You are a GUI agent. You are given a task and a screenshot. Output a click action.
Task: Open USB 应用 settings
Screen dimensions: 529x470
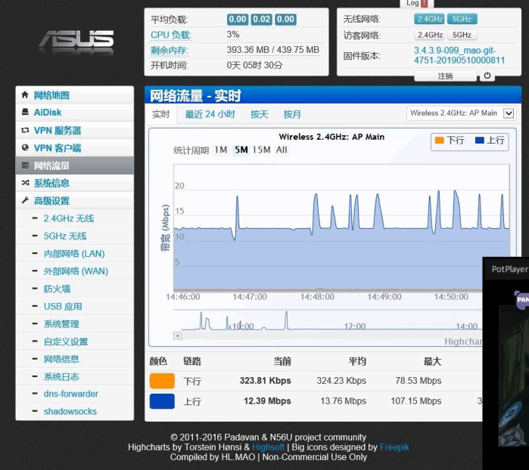point(75,306)
